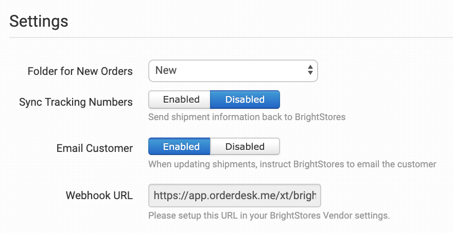Click the "Folder for New Orders" label
Viewport: 453px width, 233px height.
coord(80,71)
